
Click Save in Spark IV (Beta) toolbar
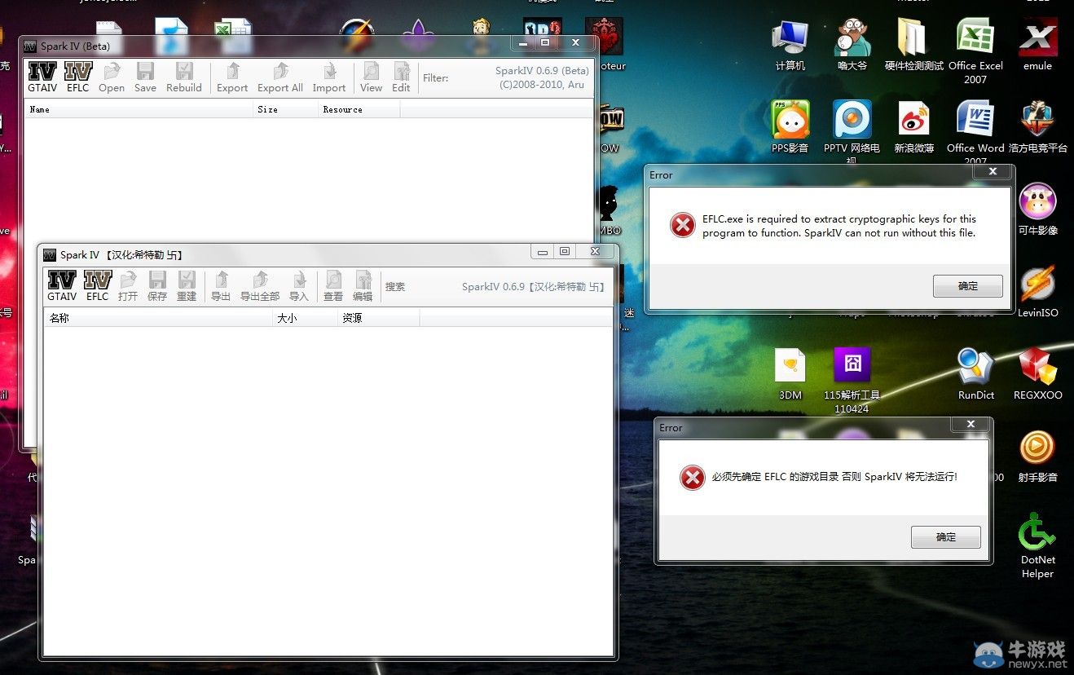(x=145, y=77)
